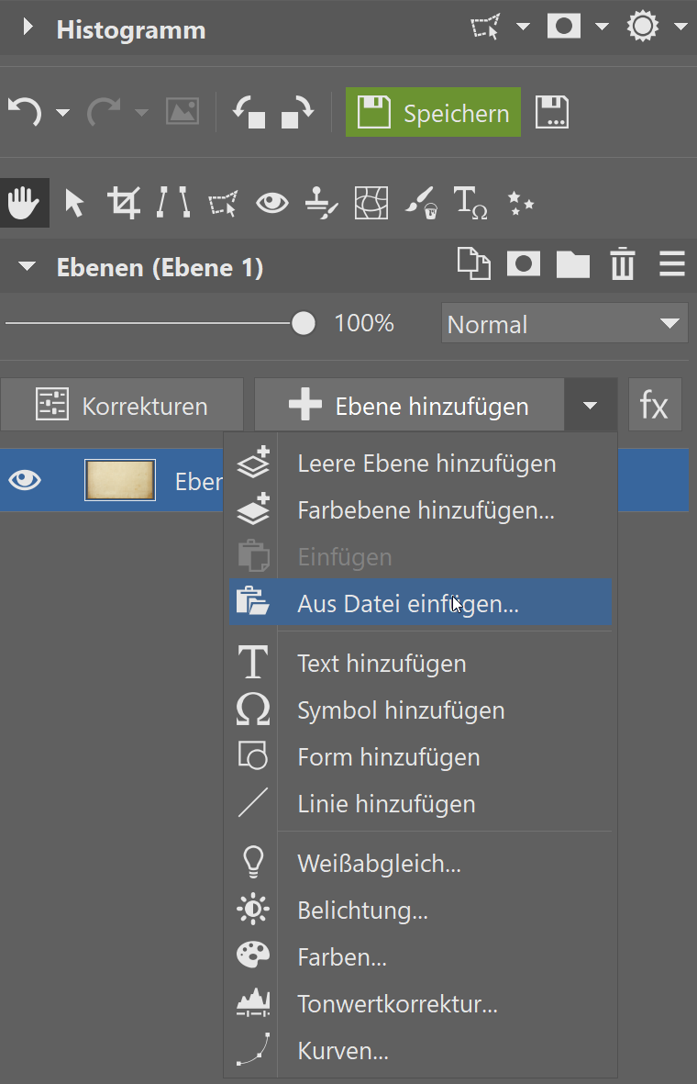
Task: Click the green Speichern button
Action: pos(432,112)
